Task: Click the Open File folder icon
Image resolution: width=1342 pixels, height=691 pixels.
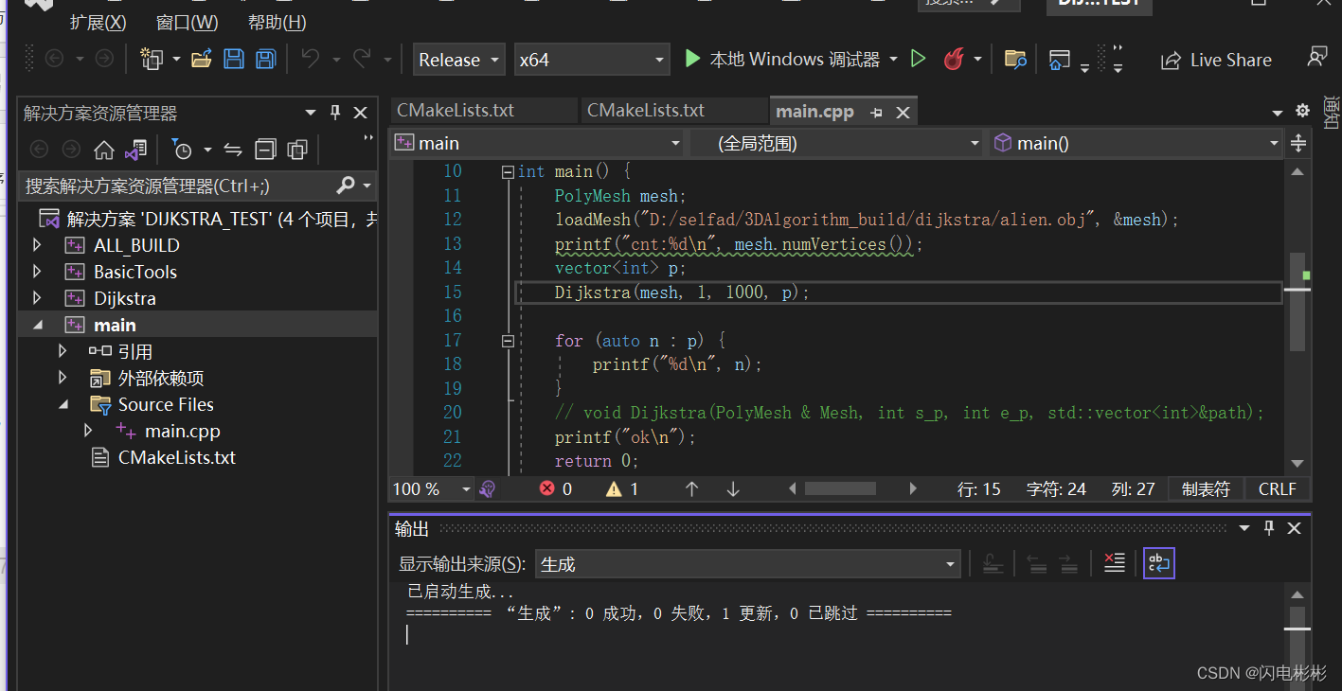Action: (x=202, y=59)
